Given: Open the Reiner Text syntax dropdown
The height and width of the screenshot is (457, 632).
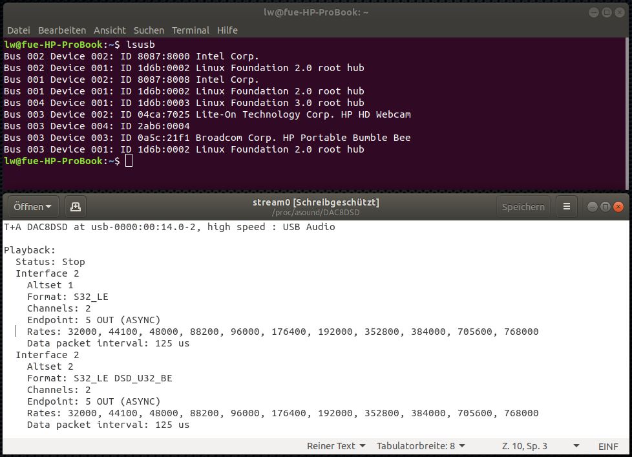Looking at the screenshot, I should [336, 446].
